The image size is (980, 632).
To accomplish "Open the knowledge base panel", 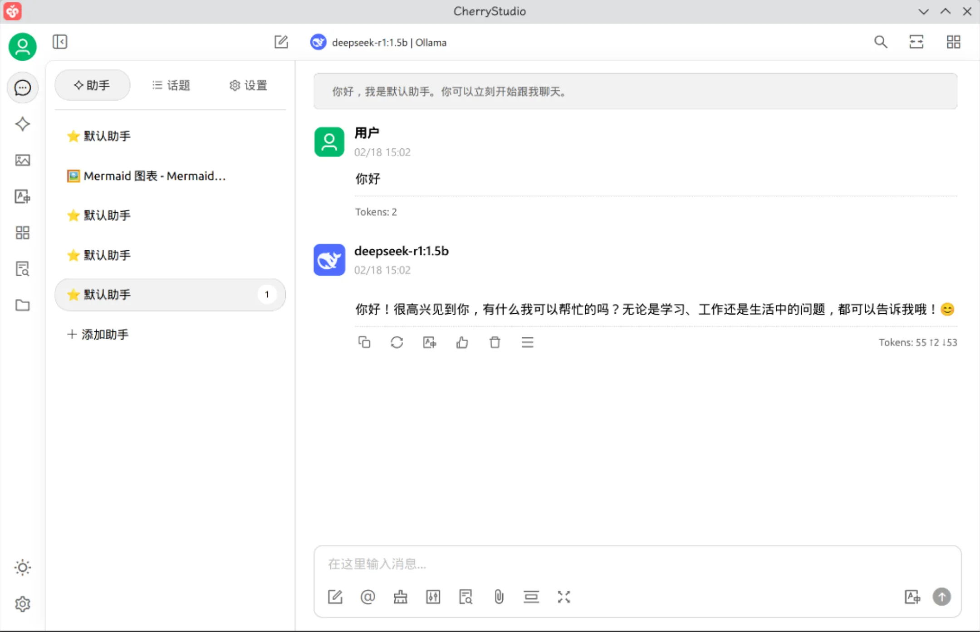I will coord(23,269).
